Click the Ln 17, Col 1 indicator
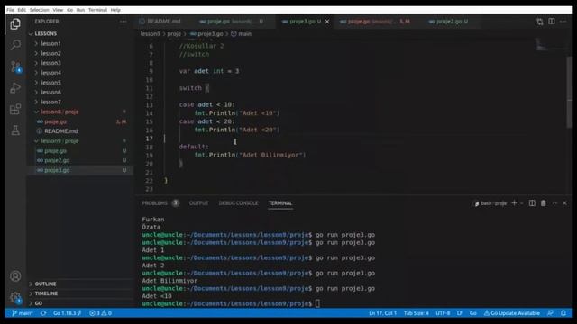The height and width of the screenshot is (324, 577). click(382, 313)
